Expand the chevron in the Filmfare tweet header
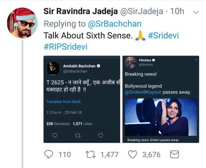The height and width of the screenshot is (168, 206). pyautogui.click(x=196, y=59)
